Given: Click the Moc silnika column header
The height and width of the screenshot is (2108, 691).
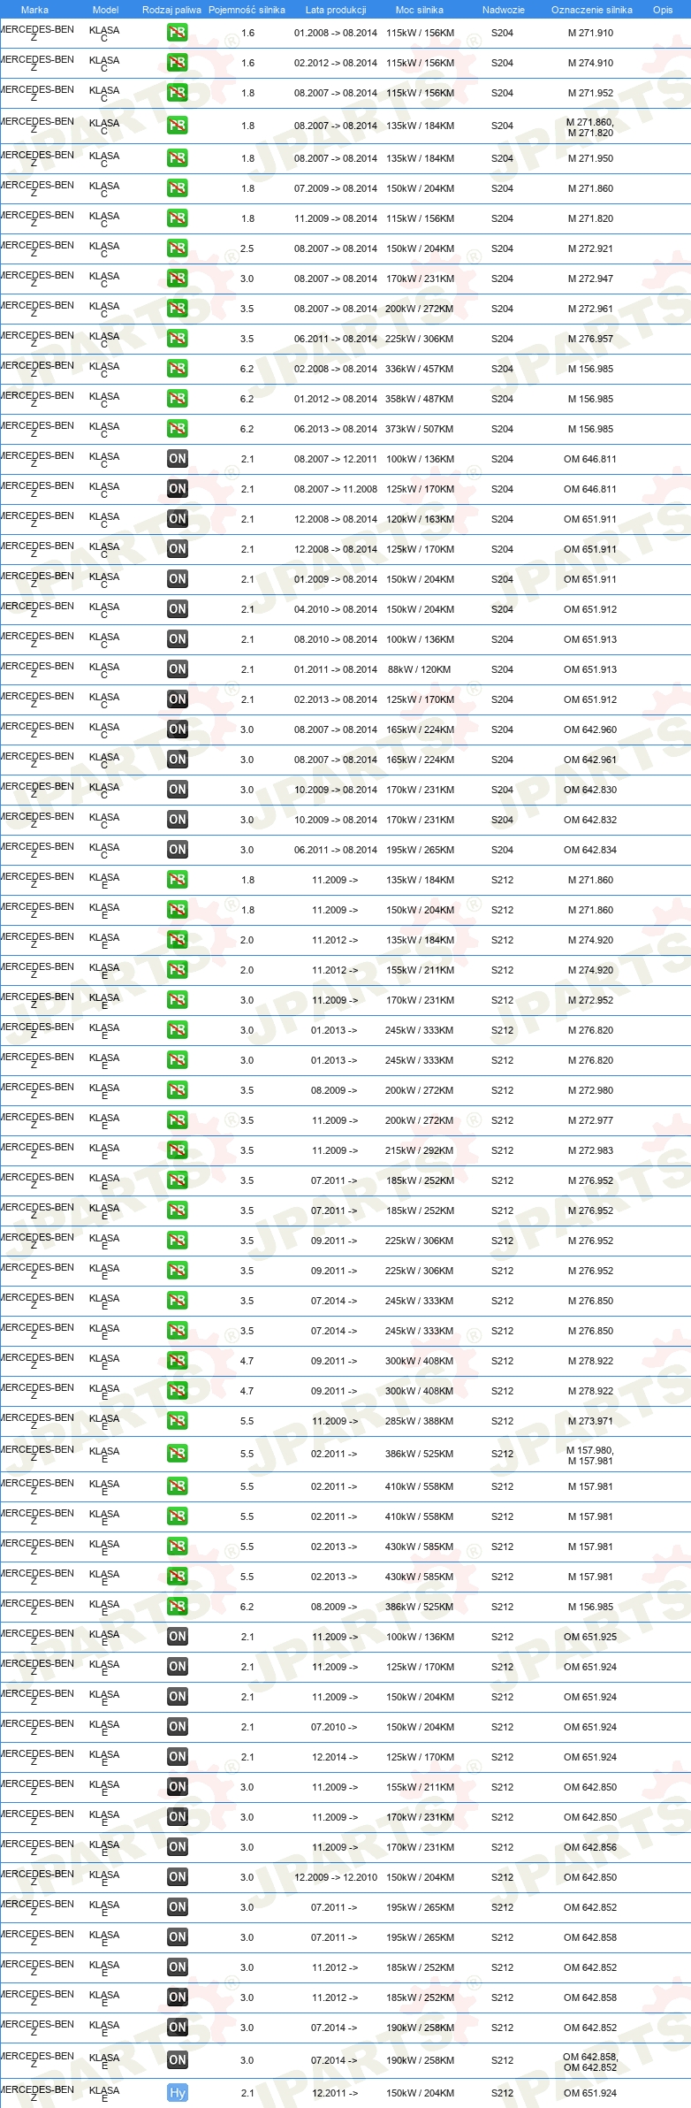Looking at the screenshot, I should 420,10.
